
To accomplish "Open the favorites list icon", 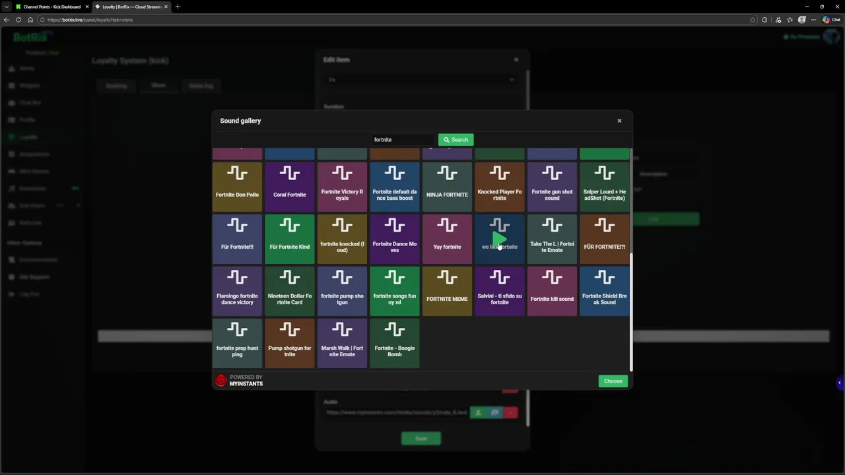I will pos(790,20).
